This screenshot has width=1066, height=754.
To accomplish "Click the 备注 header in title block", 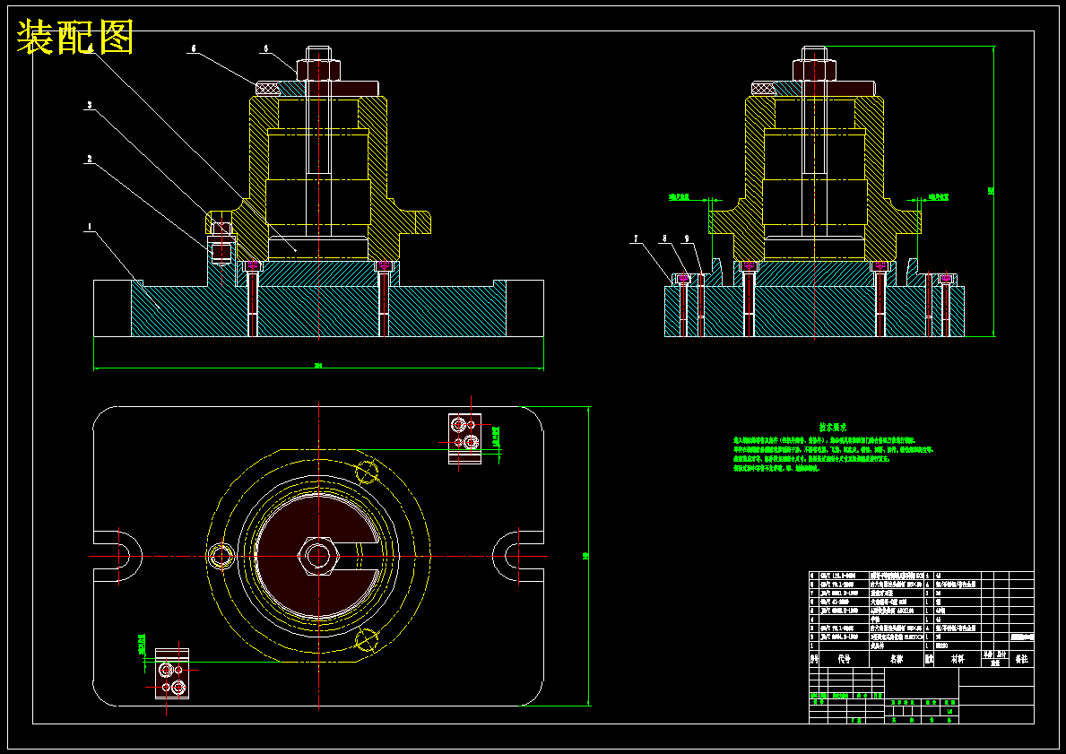I will coord(1021,659).
